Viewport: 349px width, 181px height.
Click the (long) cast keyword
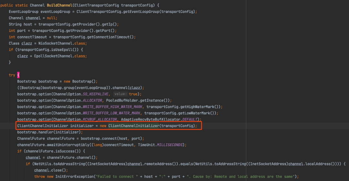[98, 145]
